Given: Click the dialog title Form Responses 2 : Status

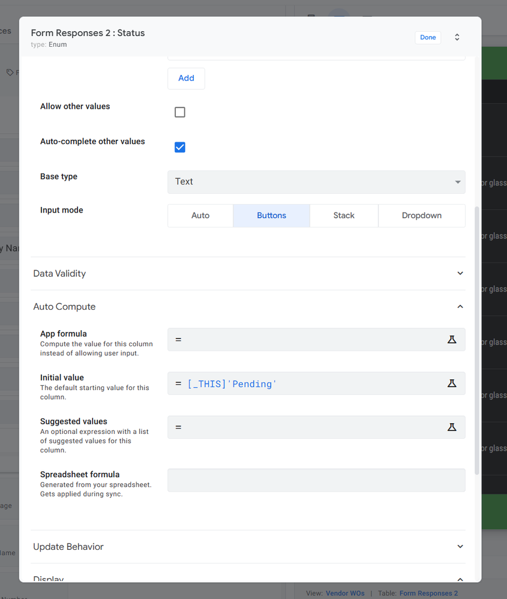Looking at the screenshot, I should (x=88, y=33).
